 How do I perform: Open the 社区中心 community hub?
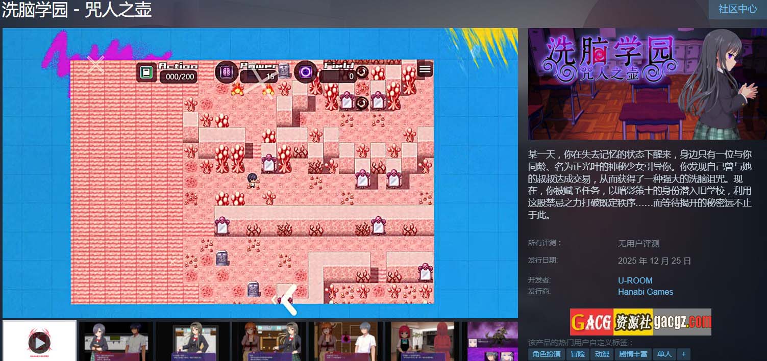tap(737, 9)
